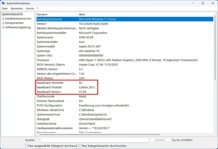218x149 pixels.
Task: Select the Weitere Betriebssystembeschreibung row
Action: (x=125, y=28)
